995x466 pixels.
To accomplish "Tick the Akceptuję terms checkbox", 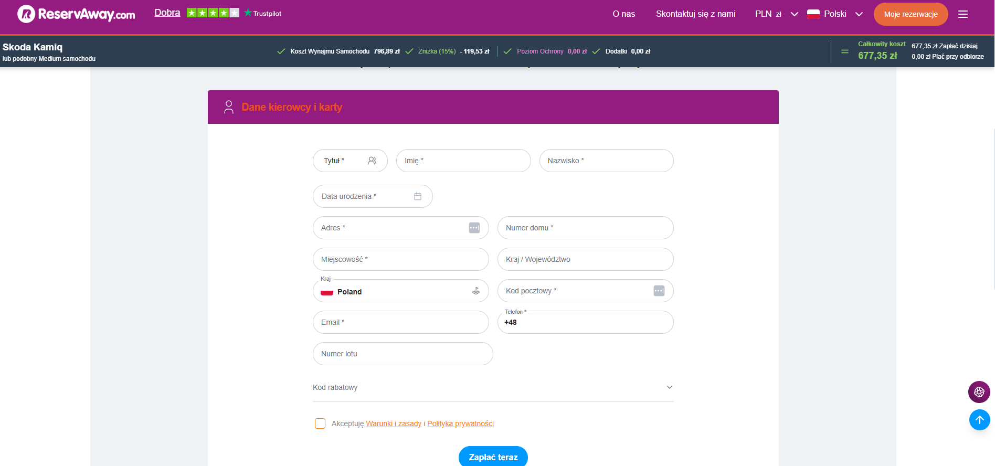I will click(320, 423).
